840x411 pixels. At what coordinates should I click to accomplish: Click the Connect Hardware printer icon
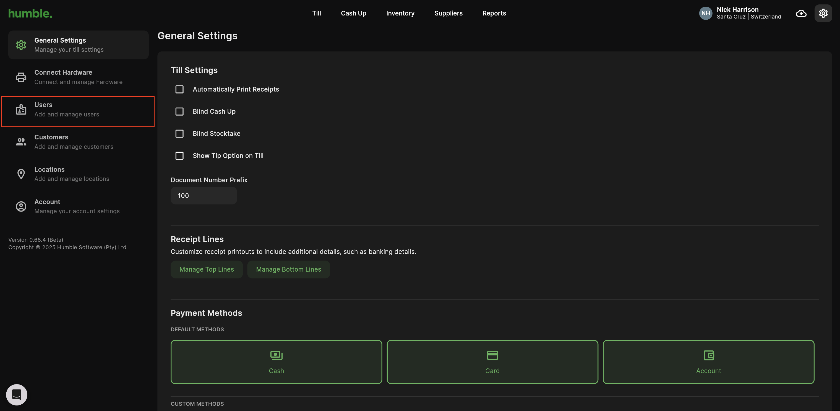[x=21, y=77]
